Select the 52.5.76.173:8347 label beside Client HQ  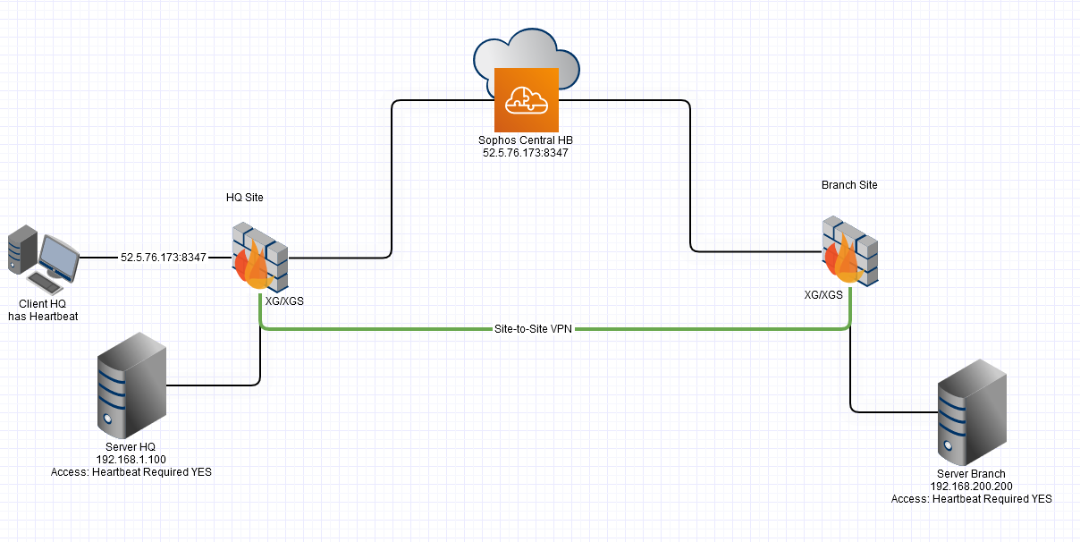point(164,258)
